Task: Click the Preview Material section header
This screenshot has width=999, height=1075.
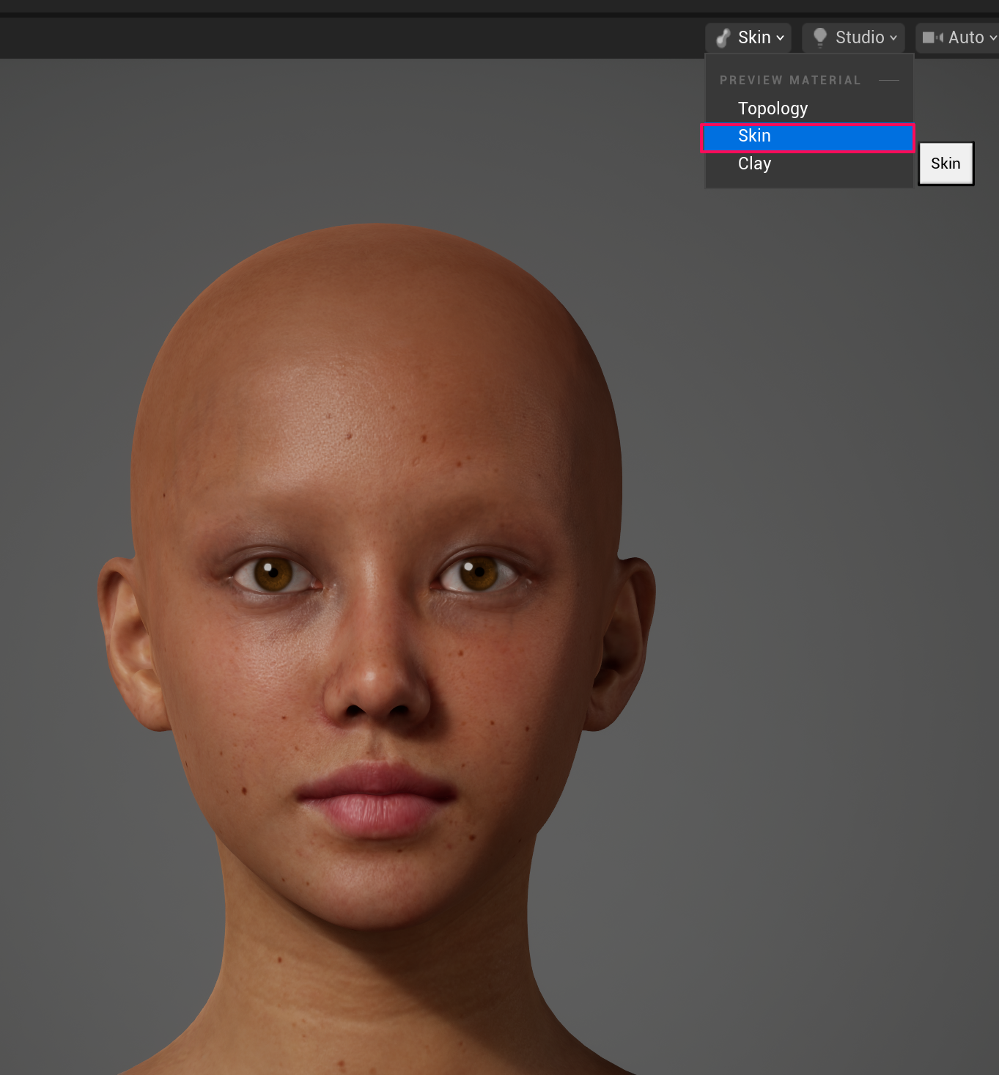Action: point(790,80)
